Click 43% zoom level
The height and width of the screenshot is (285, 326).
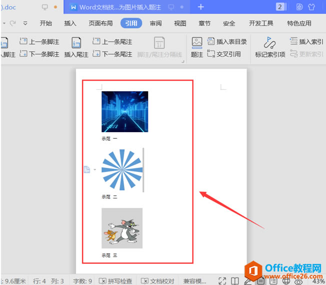pyautogui.click(x=318, y=281)
